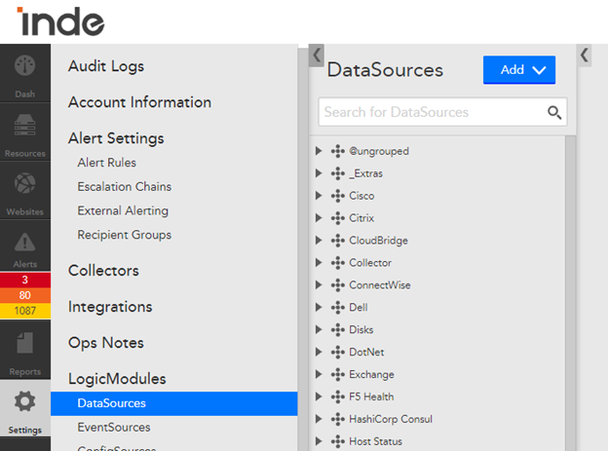This screenshot has height=451, width=608.
Task: Click the DataSources tree vertical scrollbar
Action: coord(570,293)
